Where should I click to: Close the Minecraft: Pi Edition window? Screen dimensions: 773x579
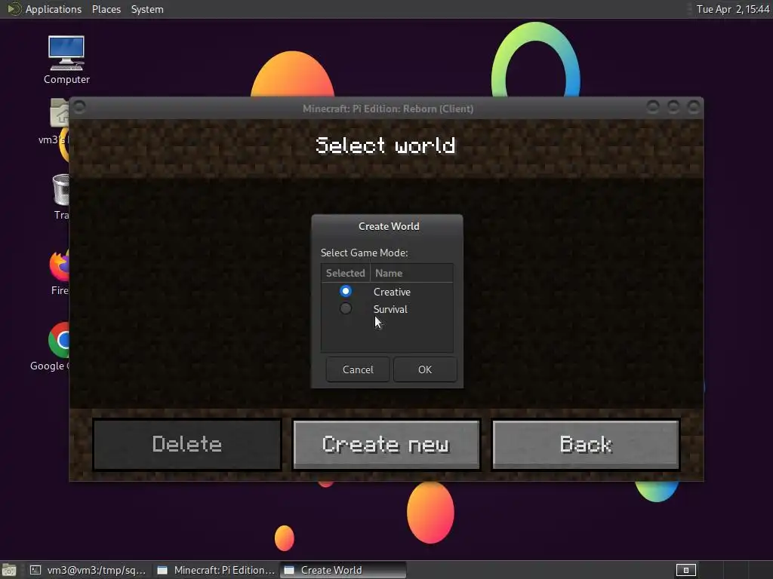coord(694,107)
